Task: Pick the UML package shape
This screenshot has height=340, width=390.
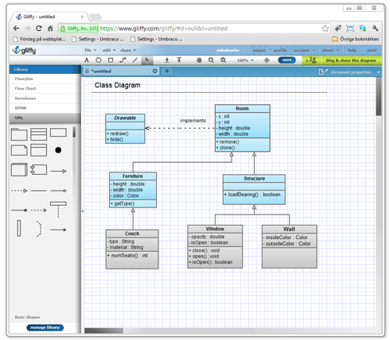Action: [x=19, y=134]
